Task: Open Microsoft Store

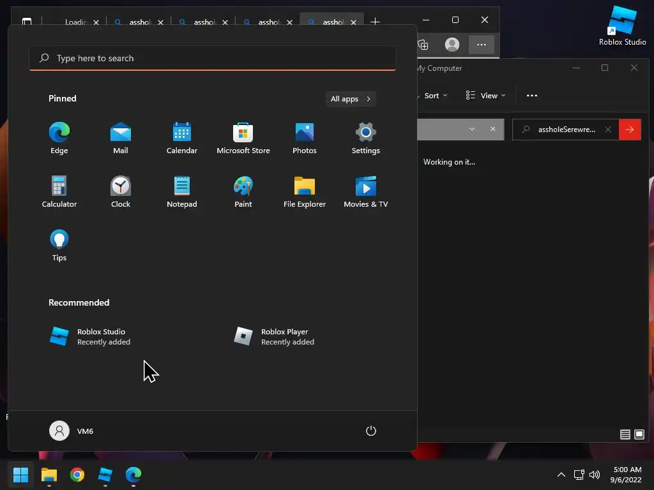Action: click(x=243, y=138)
